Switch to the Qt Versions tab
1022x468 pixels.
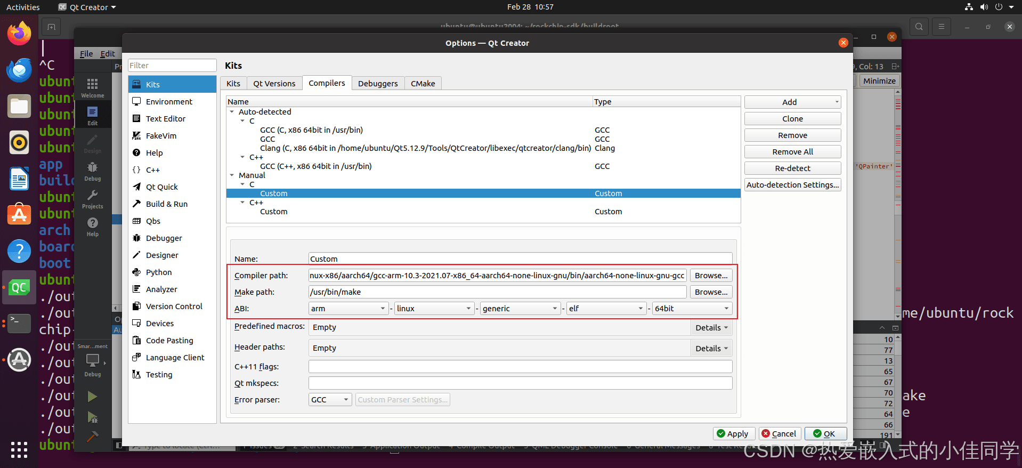(x=274, y=84)
